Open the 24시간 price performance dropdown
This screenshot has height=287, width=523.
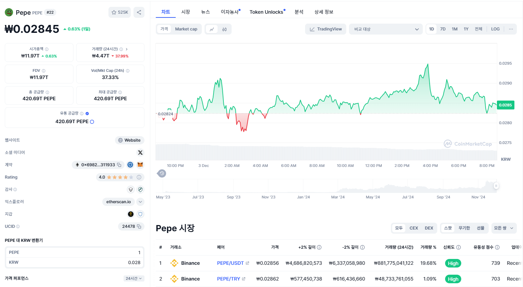134,278
